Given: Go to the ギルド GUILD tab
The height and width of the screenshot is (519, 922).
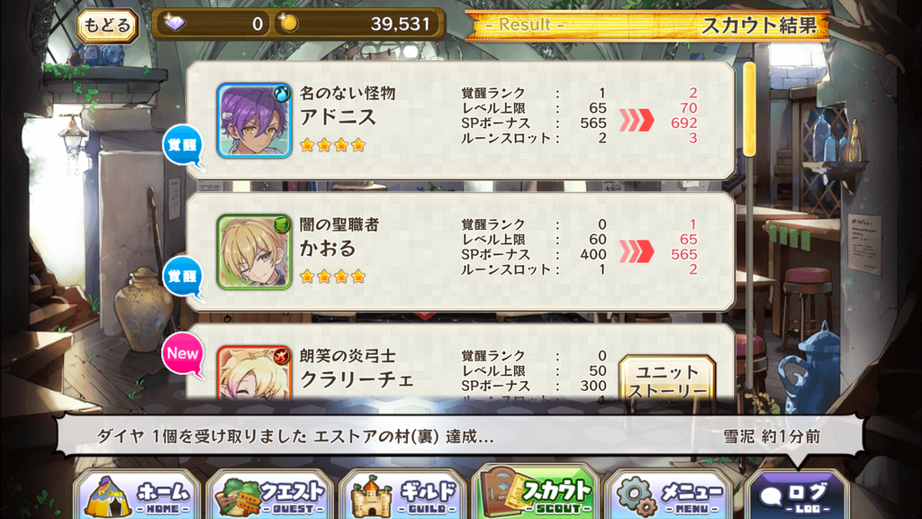Looking at the screenshot, I should (403, 495).
